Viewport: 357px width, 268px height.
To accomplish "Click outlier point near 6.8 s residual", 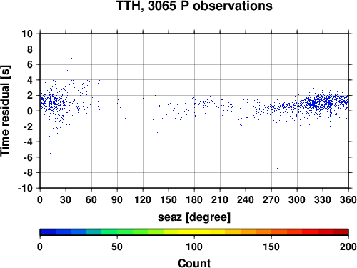I will pyautogui.click(x=71, y=58).
